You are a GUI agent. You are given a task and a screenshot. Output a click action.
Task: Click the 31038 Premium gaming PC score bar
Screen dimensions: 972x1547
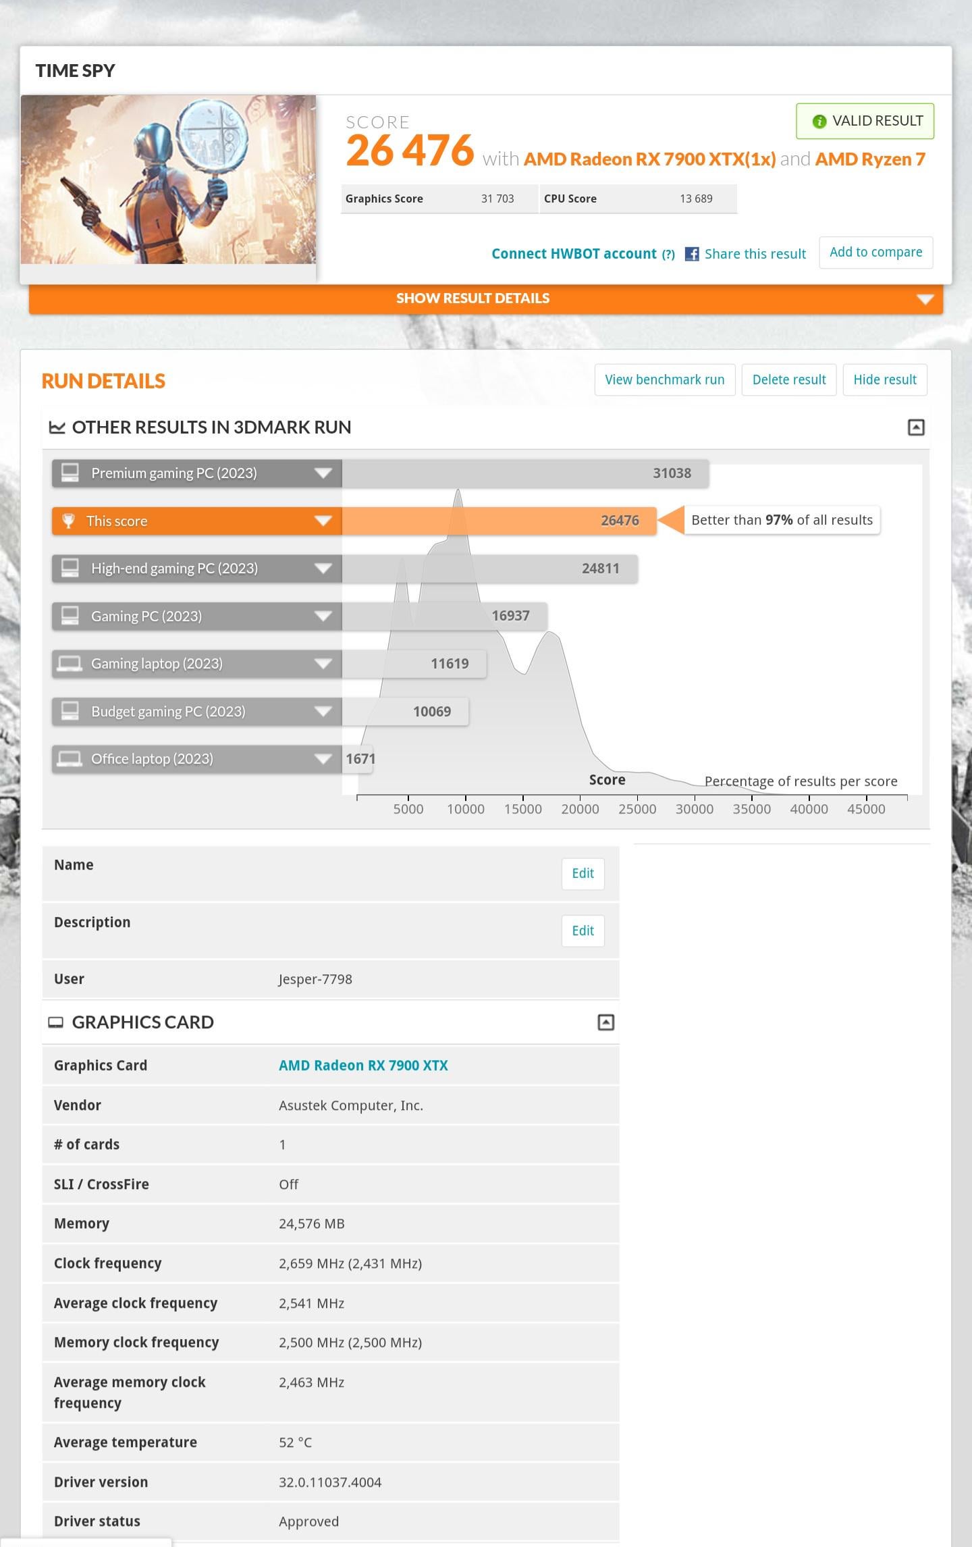coord(526,473)
